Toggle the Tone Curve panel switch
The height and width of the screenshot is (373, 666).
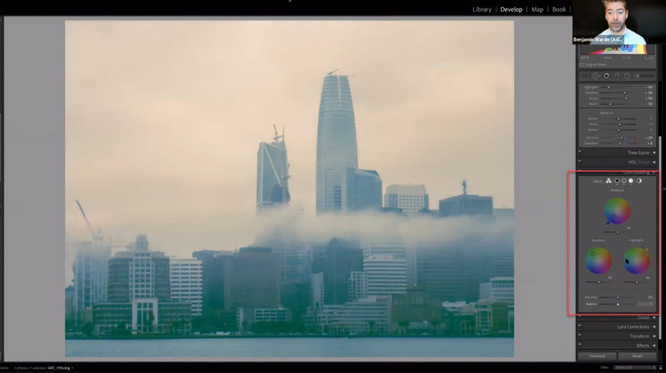pos(580,151)
